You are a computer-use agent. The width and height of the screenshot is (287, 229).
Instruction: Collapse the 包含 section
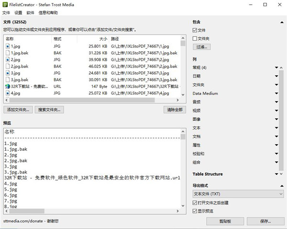click(282, 22)
